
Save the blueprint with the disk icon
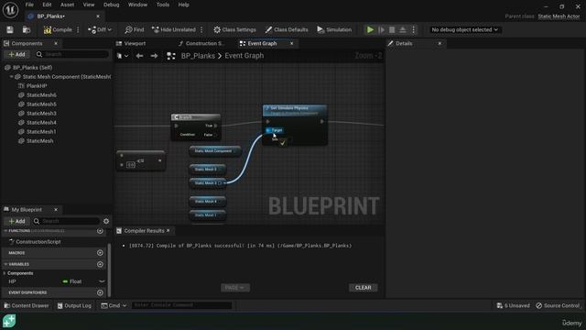pyautogui.click(x=10, y=29)
